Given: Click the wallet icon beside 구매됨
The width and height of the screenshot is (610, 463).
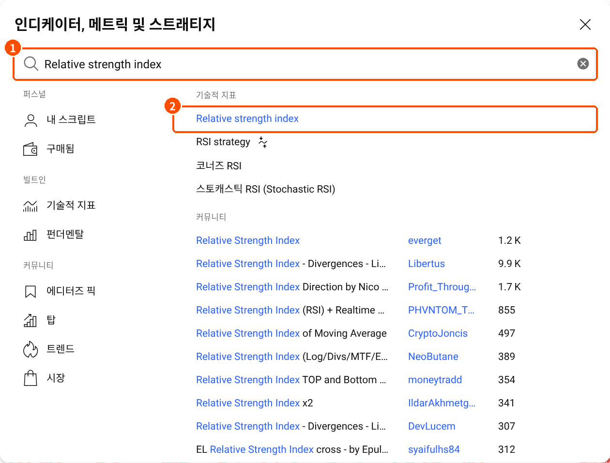Looking at the screenshot, I should (x=30, y=149).
